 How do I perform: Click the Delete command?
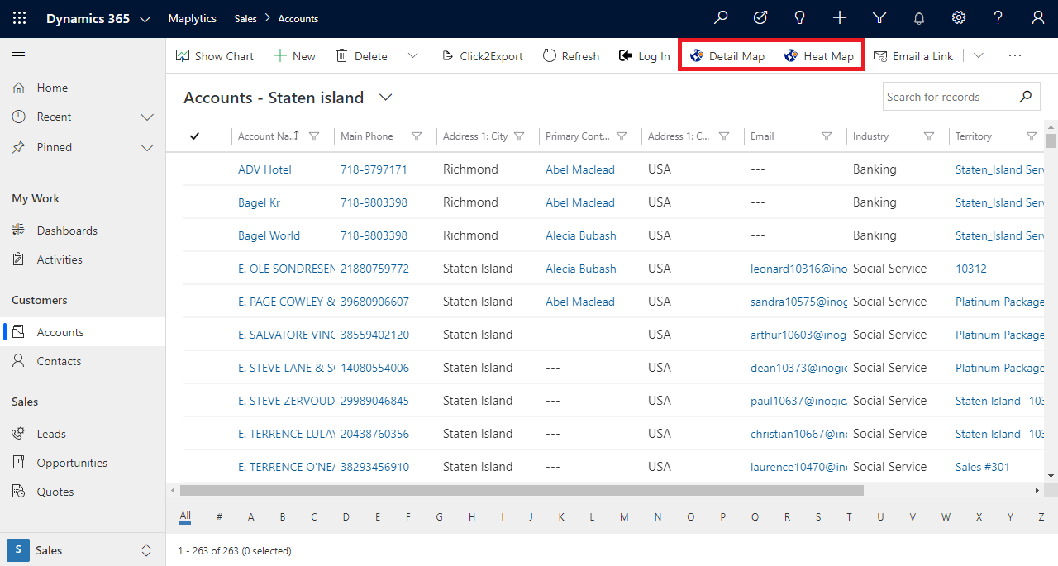tap(361, 56)
